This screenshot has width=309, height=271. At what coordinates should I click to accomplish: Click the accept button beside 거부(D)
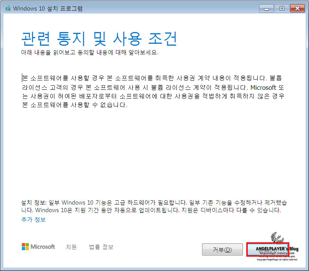[267, 249]
